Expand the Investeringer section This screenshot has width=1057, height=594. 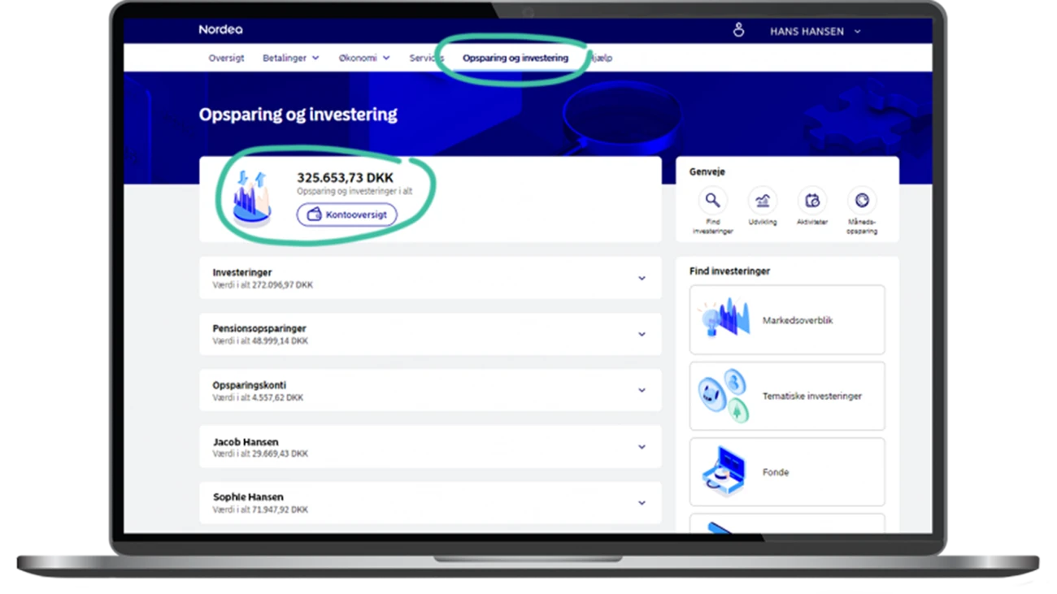[642, 279]
